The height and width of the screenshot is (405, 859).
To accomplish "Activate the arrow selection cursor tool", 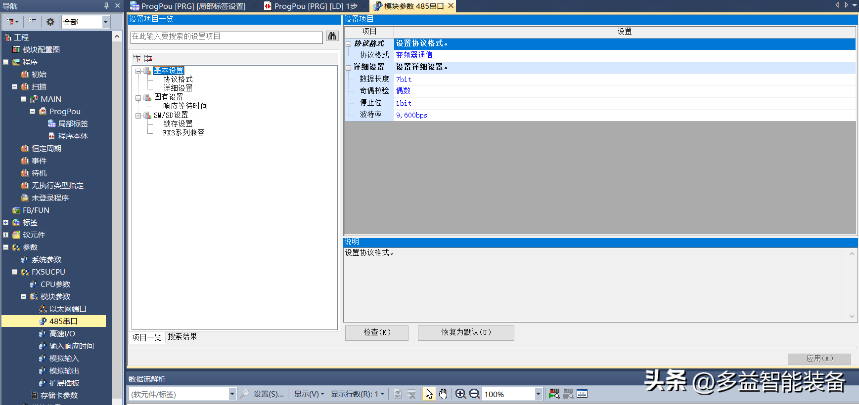I will click(429, 394).
